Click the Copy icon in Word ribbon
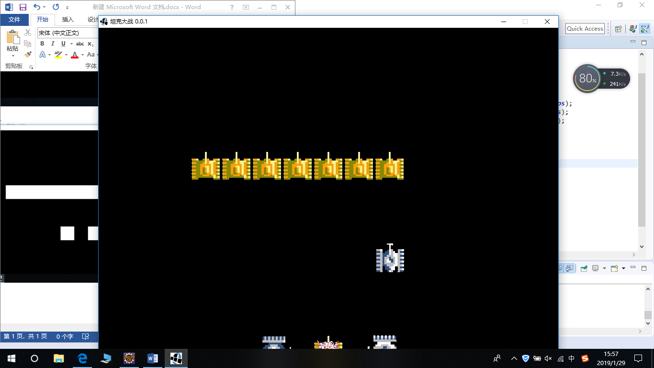The image size is (654, 368). pyautogui.click(x=28, y=44)
